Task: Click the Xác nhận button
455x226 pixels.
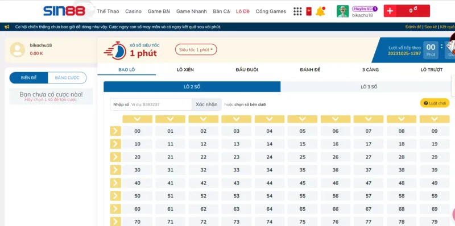Action: click(x=206, y=104)
